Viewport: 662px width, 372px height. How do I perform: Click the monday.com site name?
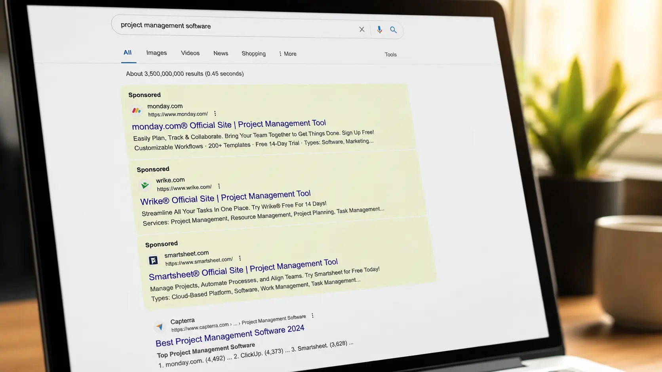pos(165,106)
